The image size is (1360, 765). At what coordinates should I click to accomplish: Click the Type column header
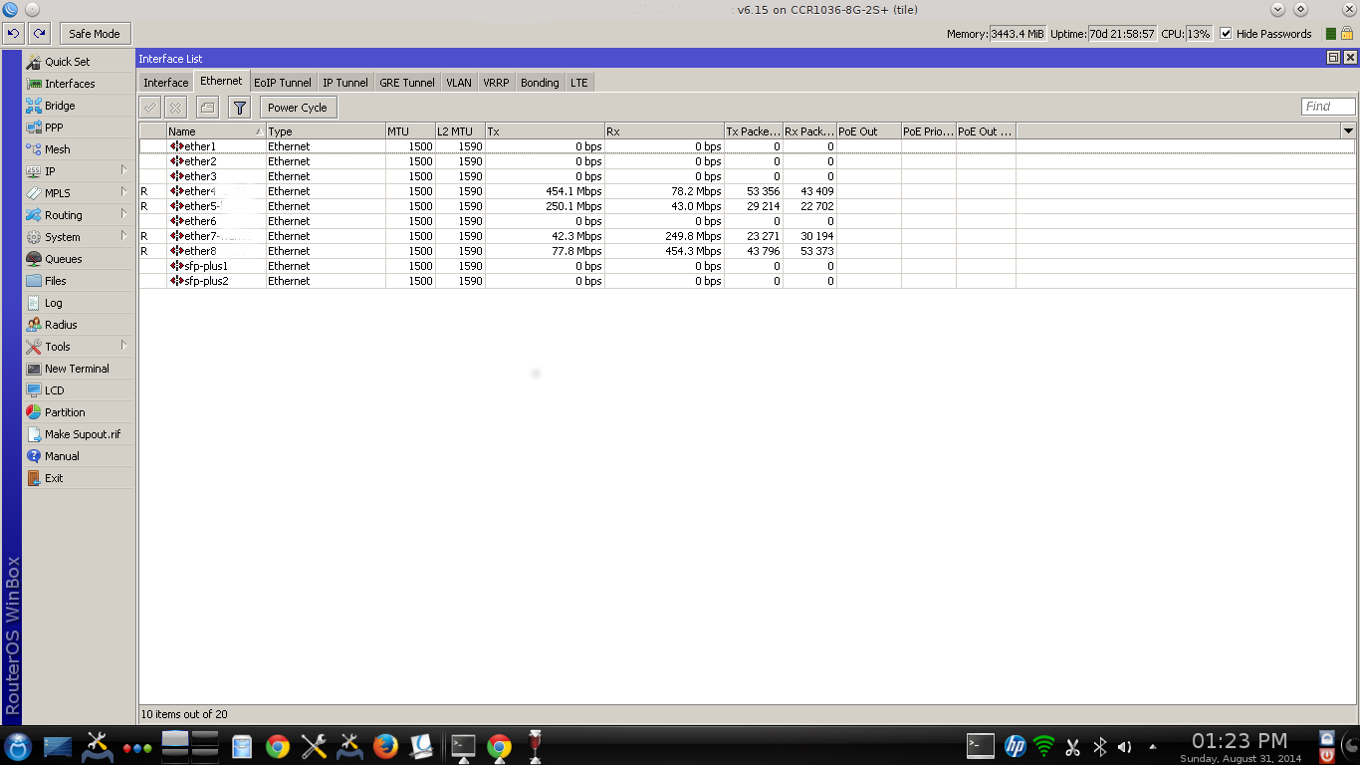pos(326,131)
